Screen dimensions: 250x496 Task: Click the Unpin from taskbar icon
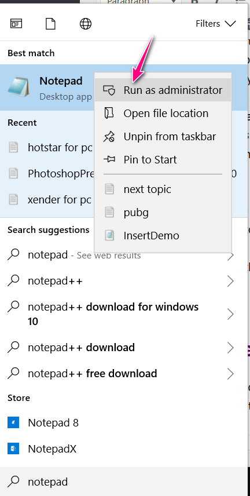pyautogui.click(x=109, y=136)
